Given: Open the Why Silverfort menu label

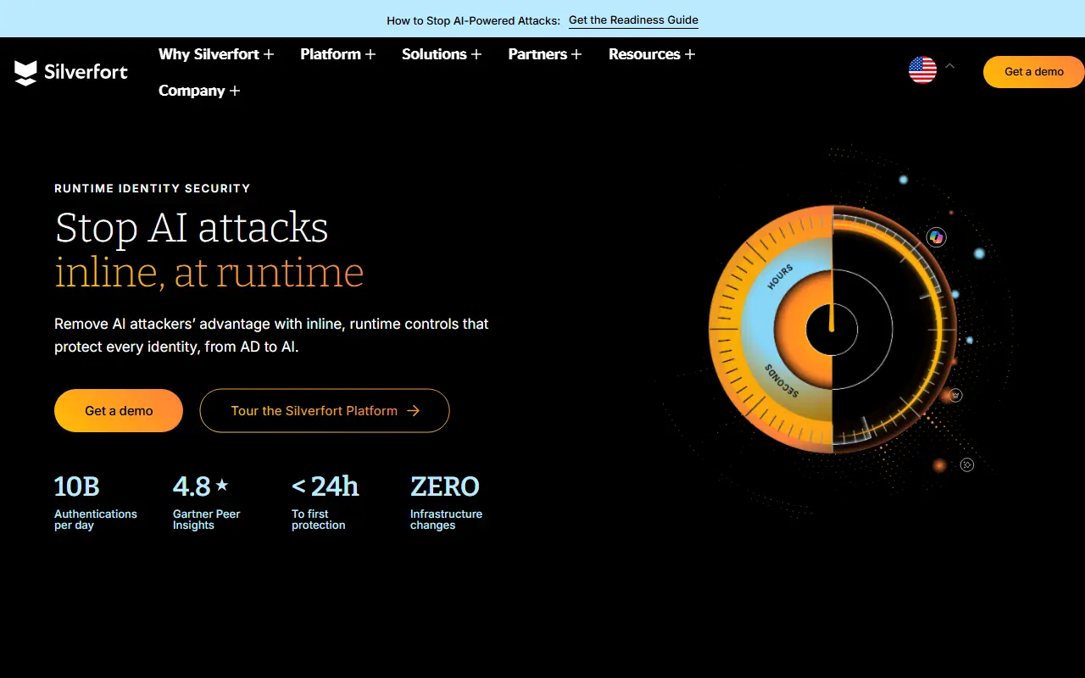Looking at the screenshot, I should click(x=209, y=54).
